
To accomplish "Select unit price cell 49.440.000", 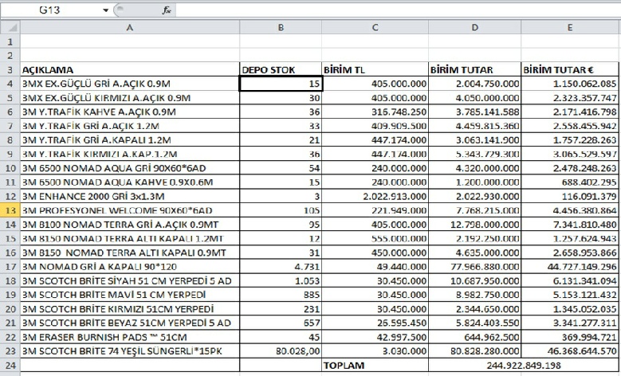I will point(375,267).
